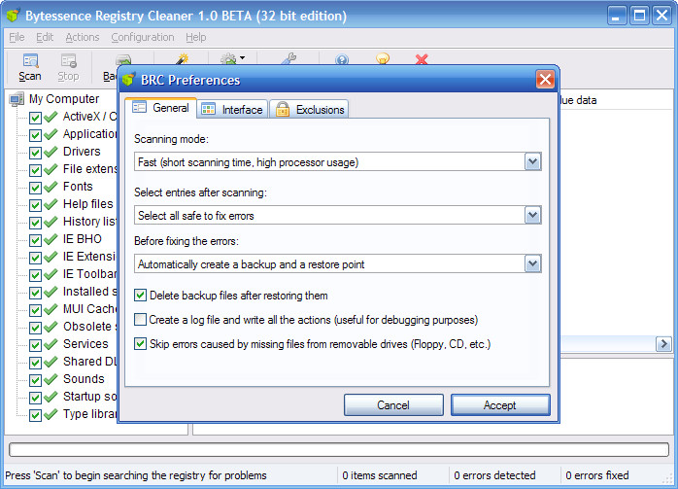Click Cancel in BRC Preferences

pos(393,405)
